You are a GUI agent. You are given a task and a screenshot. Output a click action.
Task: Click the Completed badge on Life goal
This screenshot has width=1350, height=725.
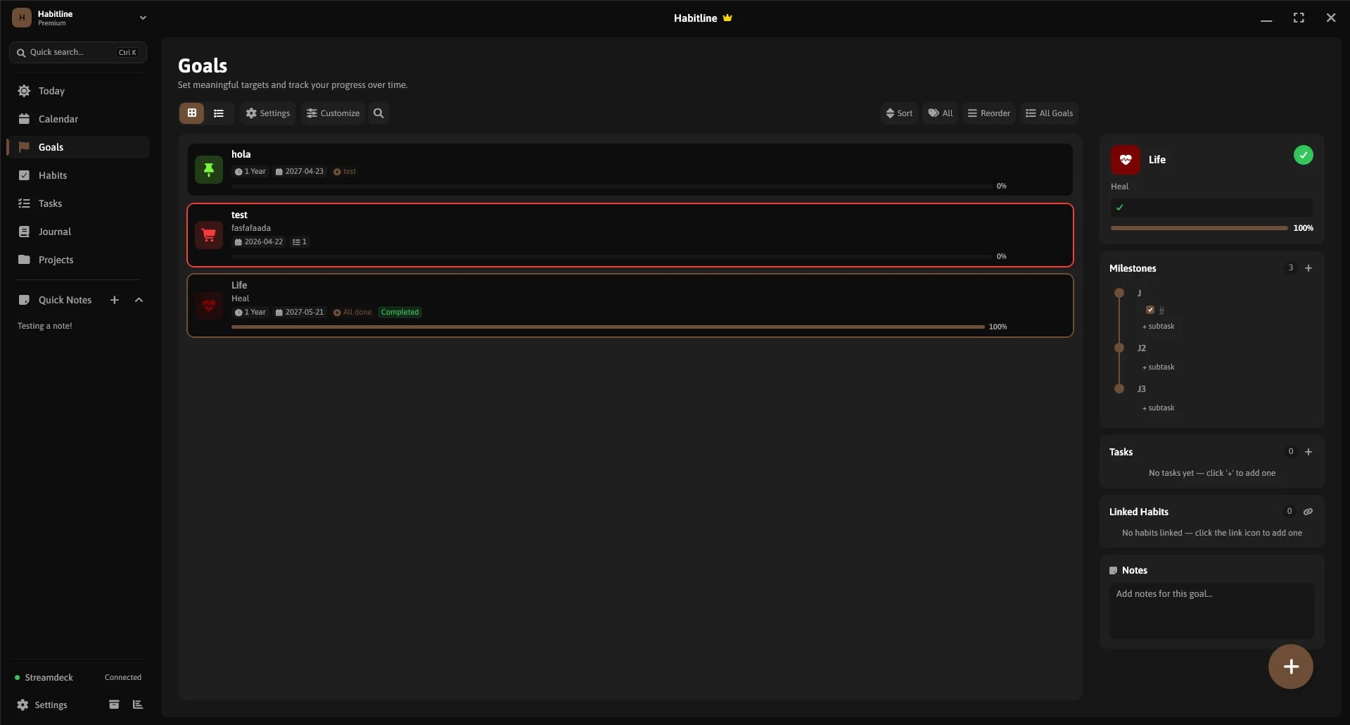tap(400, 313)
